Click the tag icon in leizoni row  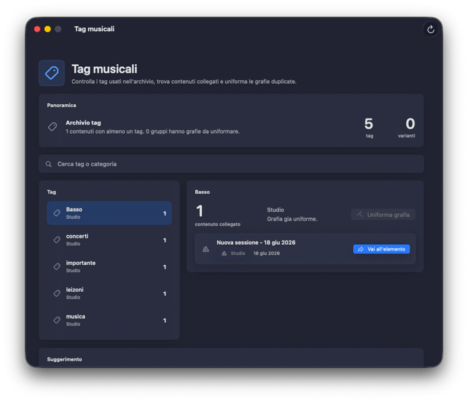pyautogui.click(x=57, y=294)
